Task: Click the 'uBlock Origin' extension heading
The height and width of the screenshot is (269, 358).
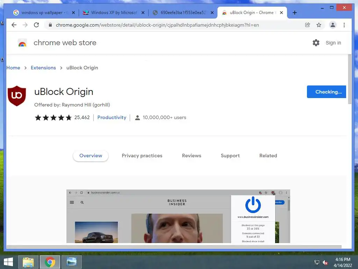Action: 64,92
